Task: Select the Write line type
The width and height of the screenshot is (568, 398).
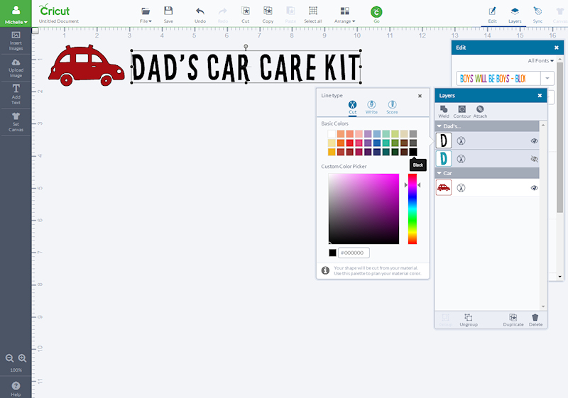Action: [x=371, y=107]
